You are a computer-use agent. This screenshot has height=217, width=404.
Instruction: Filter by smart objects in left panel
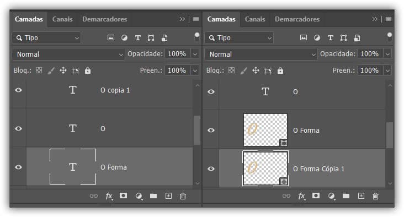pos(164,38)
